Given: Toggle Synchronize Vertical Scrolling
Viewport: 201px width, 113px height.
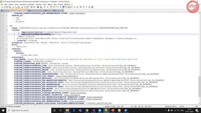Looking at the screenshot, I should point(51,7).
